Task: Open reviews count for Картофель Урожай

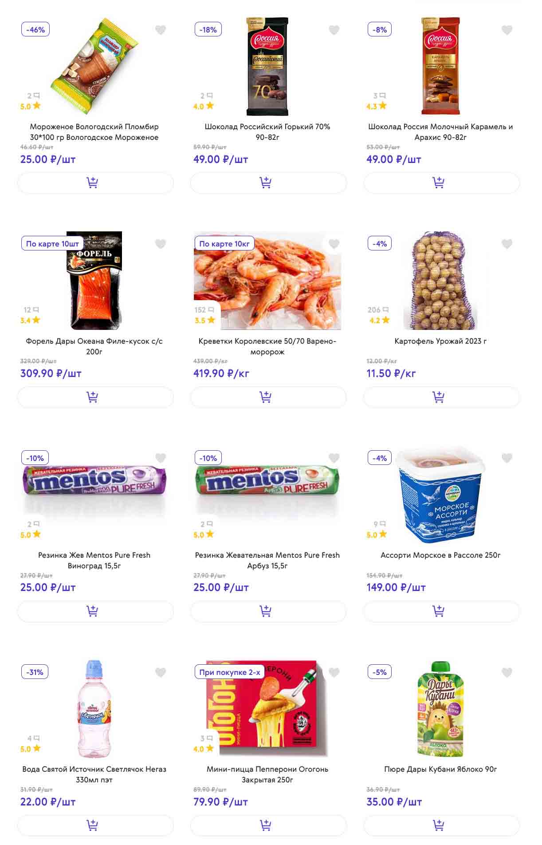Action: [x=378, y=310]
